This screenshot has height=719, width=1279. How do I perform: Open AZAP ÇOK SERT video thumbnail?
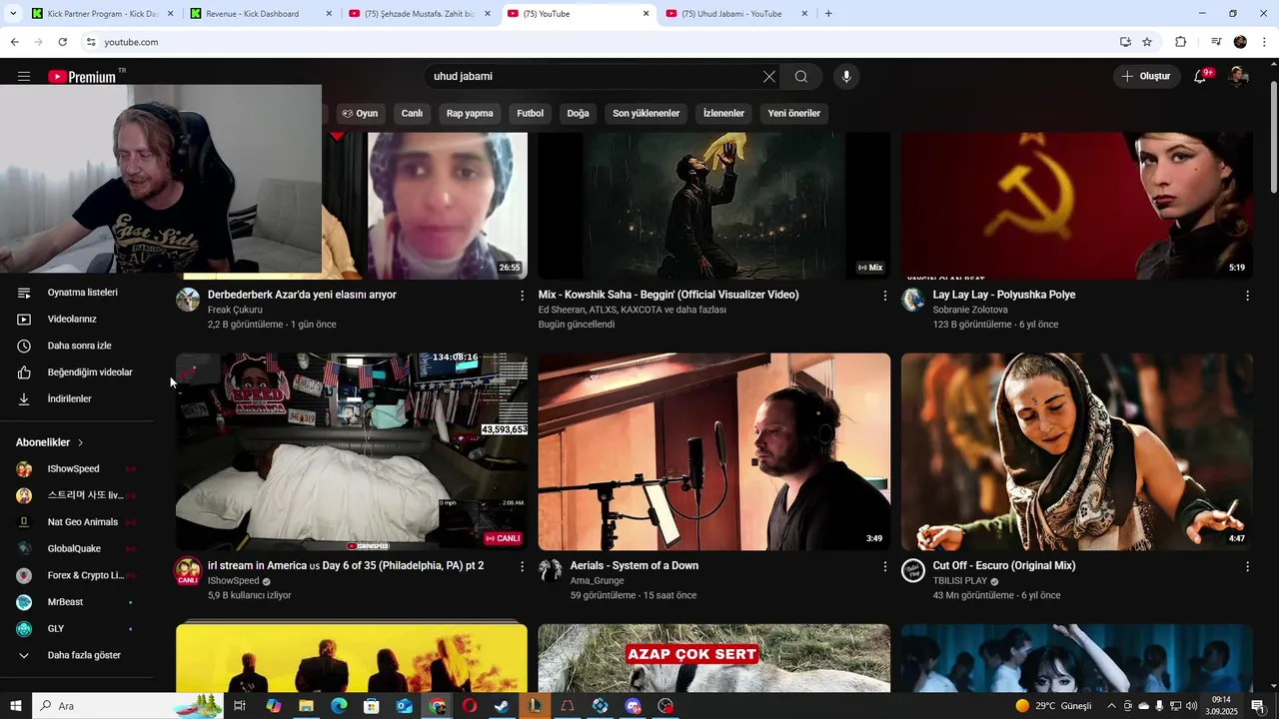(x=714, y=658)
